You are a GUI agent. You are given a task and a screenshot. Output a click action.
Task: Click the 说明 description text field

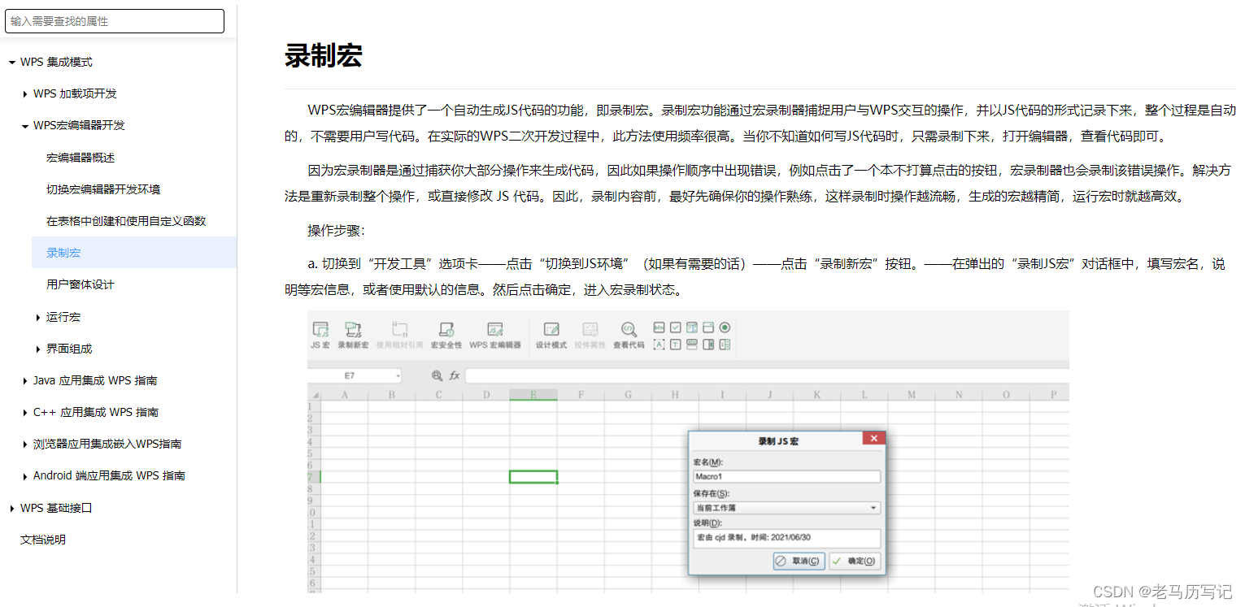[786, 538]
